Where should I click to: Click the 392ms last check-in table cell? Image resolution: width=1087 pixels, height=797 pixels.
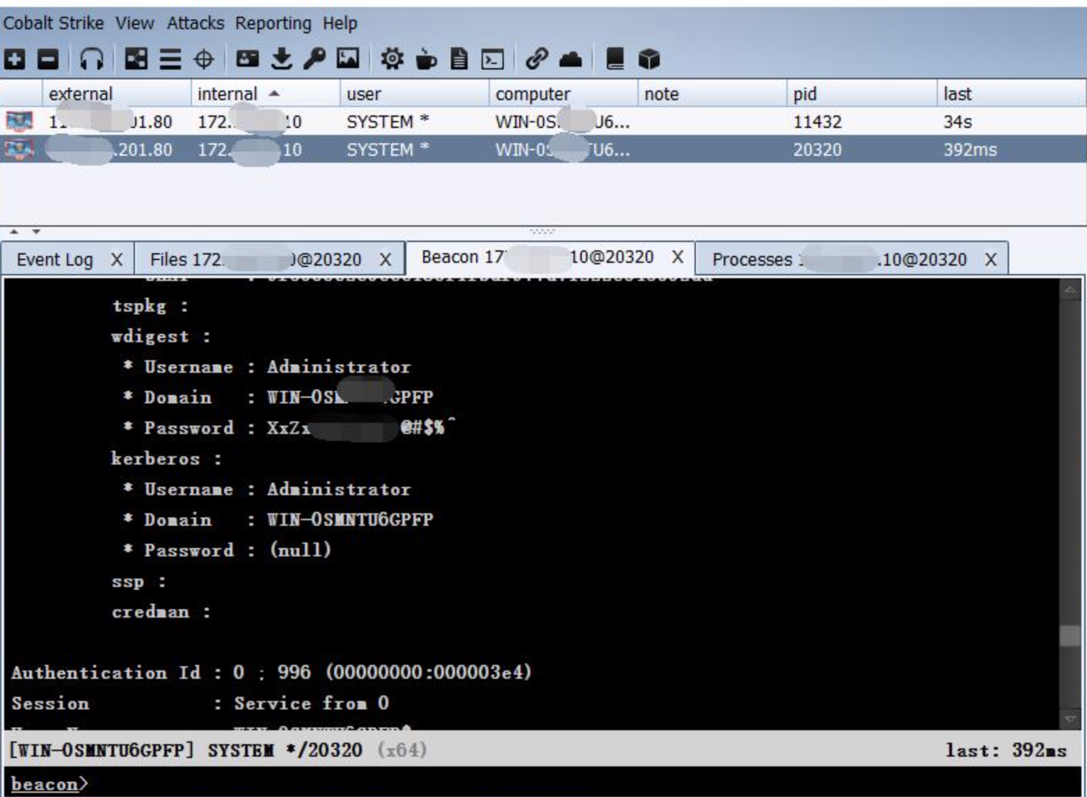[970, 150]
